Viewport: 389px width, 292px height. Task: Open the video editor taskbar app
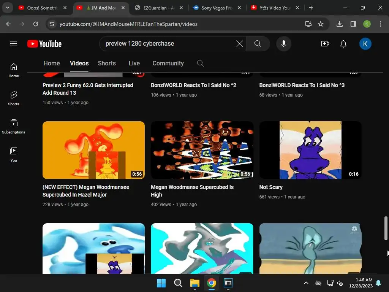(228, 283)
